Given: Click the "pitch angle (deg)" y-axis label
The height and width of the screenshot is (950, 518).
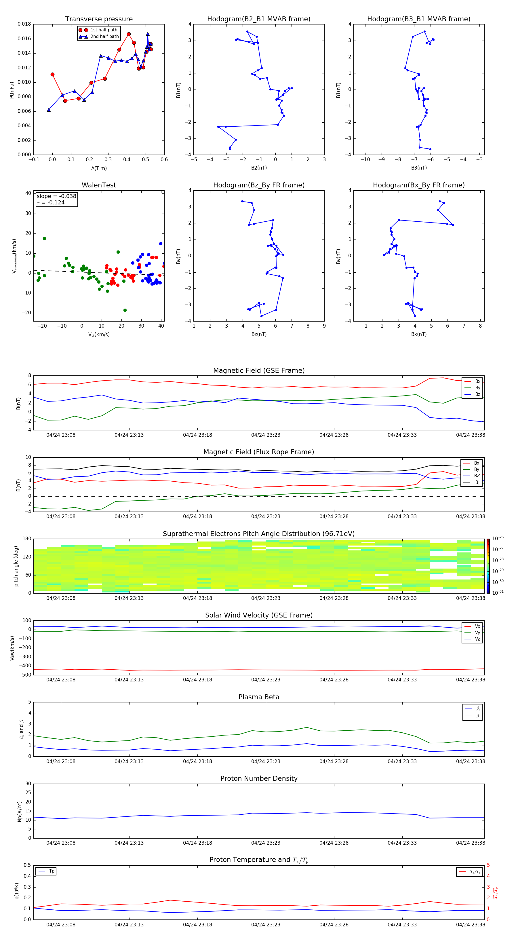Looking at the screenshot, I should click(x=16, y=566).
